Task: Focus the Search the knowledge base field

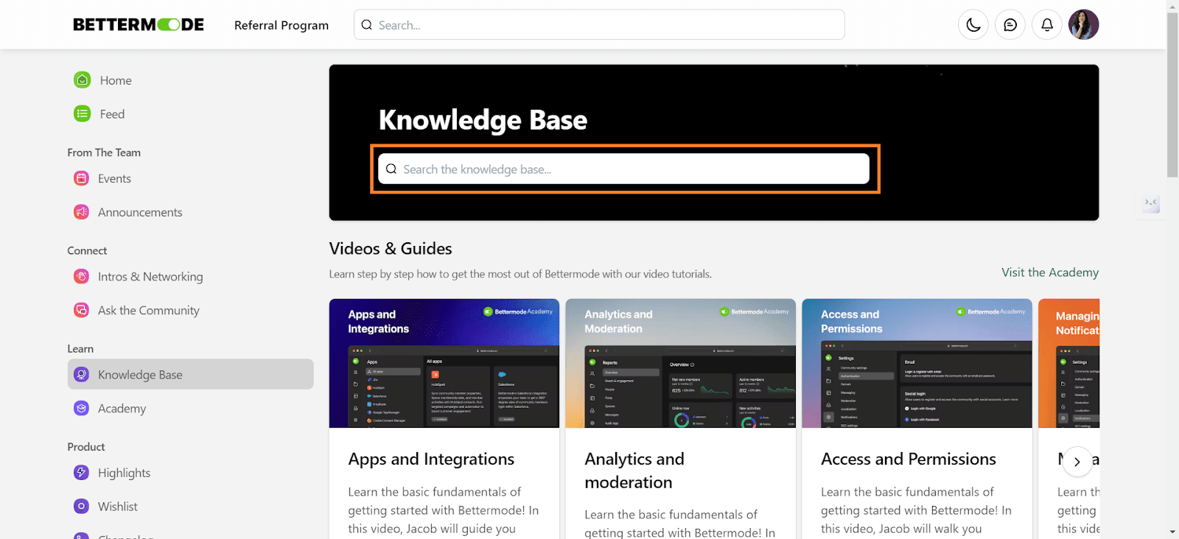Action: tap(624, 169)
